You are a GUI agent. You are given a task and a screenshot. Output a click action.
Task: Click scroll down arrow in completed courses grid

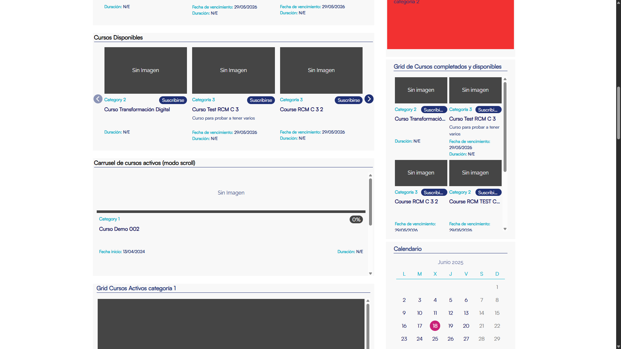[505, 229]
